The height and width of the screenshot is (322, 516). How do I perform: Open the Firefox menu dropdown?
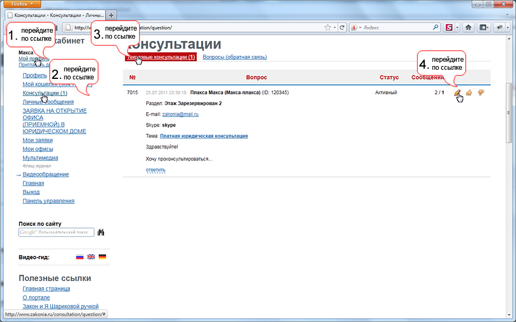tap(23, 4)
